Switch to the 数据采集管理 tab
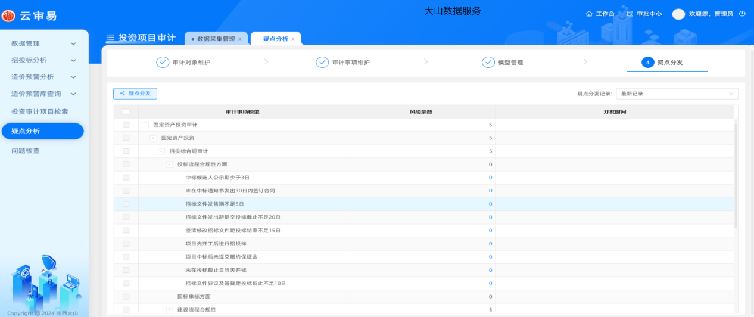This screenshot has height=317, width=754. tap(216, 39)
